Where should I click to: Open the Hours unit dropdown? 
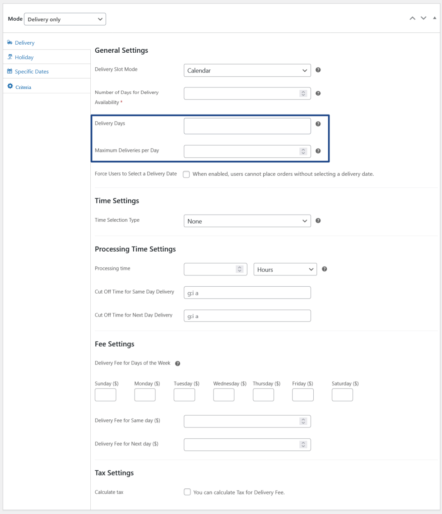point(285,269)
